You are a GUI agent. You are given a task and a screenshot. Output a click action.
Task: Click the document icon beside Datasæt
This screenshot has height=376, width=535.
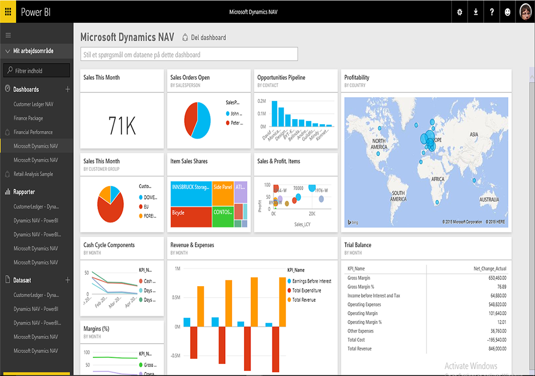7,280
